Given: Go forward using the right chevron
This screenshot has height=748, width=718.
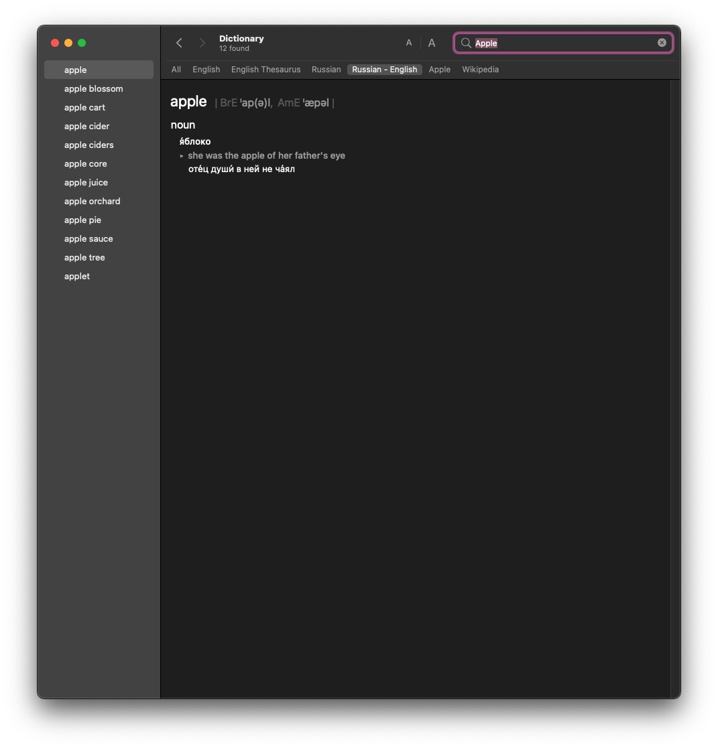Looking at the screenshot, I should click(202, 43).
